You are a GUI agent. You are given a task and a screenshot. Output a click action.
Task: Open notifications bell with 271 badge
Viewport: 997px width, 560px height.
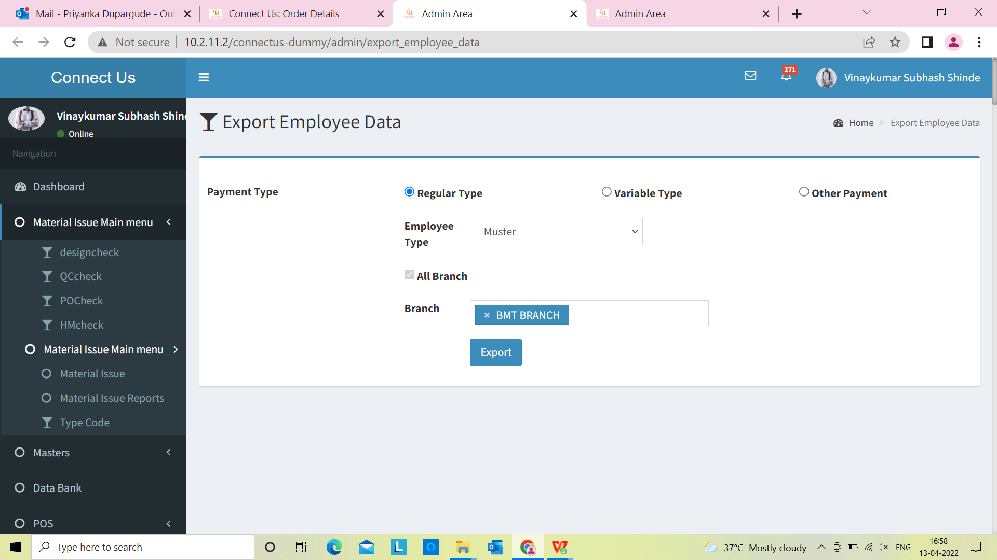pos(787,75)
